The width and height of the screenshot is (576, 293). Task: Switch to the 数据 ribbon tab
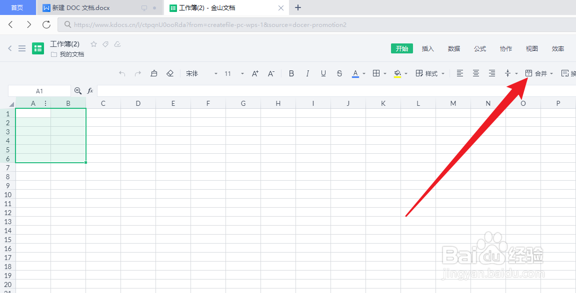tap(454, 48)
